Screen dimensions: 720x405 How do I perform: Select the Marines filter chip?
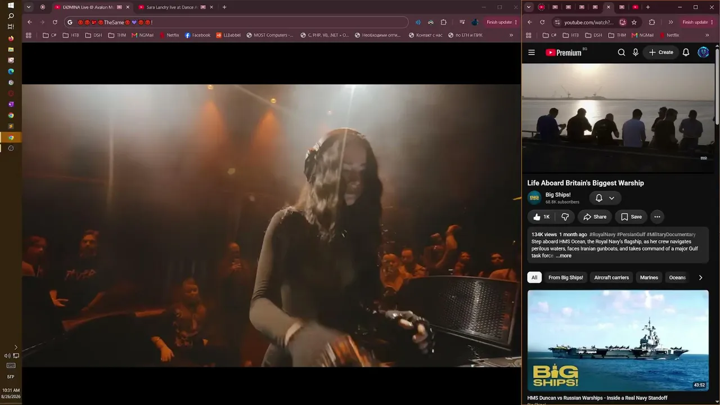[649, 277]
